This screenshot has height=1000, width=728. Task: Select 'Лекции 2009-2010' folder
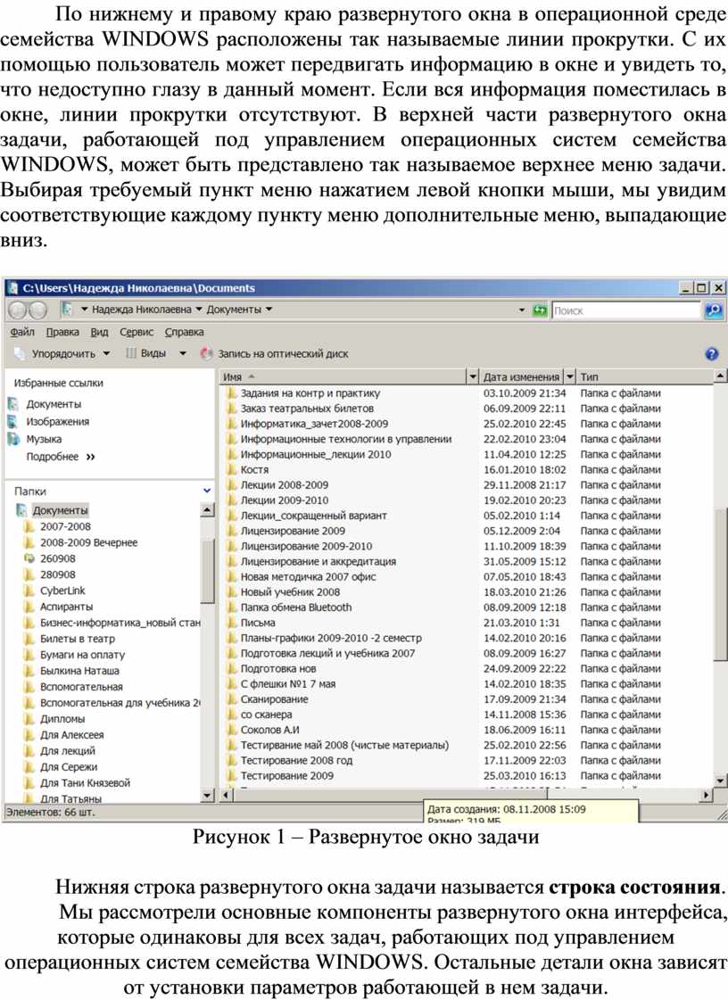284,500
